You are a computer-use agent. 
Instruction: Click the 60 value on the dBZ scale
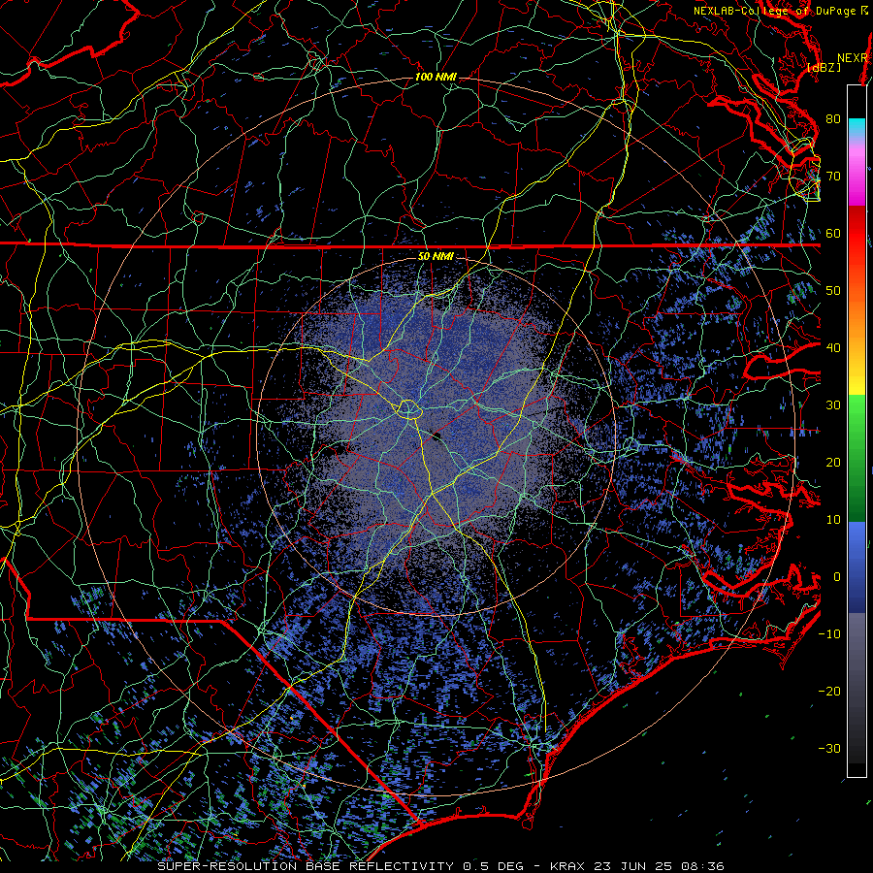[x=833, y=233]
